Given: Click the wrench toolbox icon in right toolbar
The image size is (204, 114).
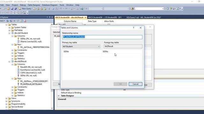Looking at the screenshot, I should coord(174,9).
